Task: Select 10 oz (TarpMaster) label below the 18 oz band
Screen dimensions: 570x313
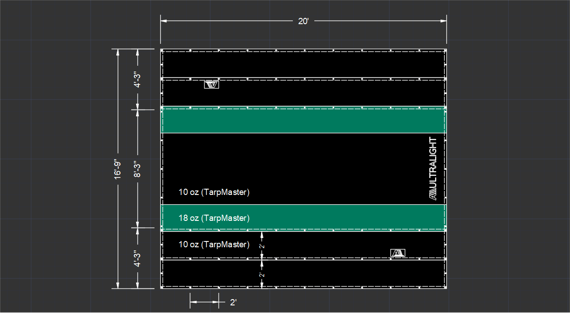Action: (x=214, y=245)
